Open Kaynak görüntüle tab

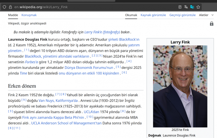[x=153, y=15]
